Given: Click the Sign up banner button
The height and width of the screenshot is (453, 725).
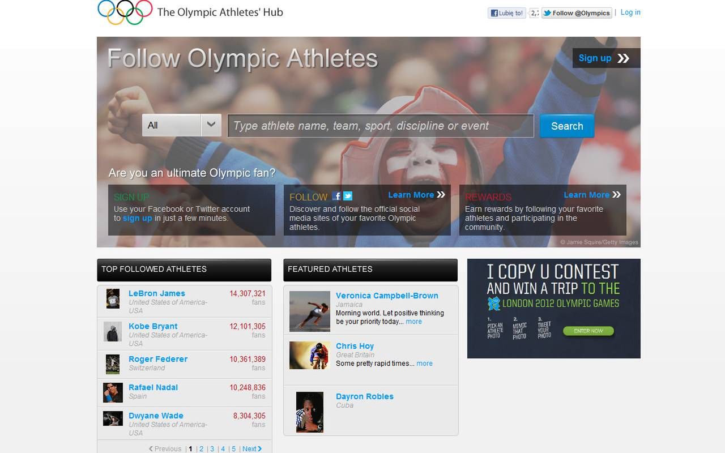Looking at the screenshot, I should point(606,58).
